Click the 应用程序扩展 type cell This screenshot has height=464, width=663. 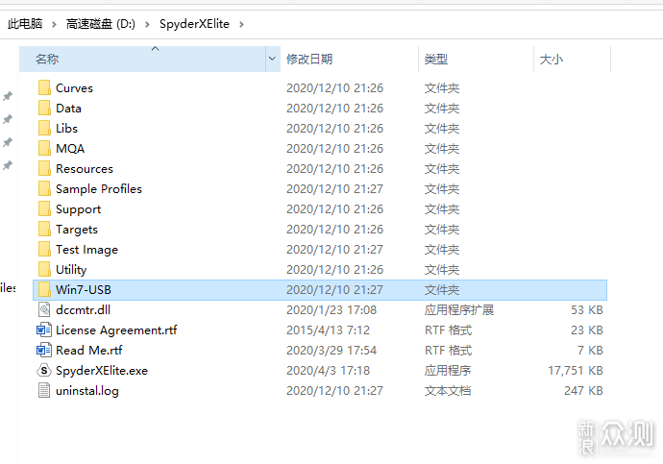(x=459, y=309)
